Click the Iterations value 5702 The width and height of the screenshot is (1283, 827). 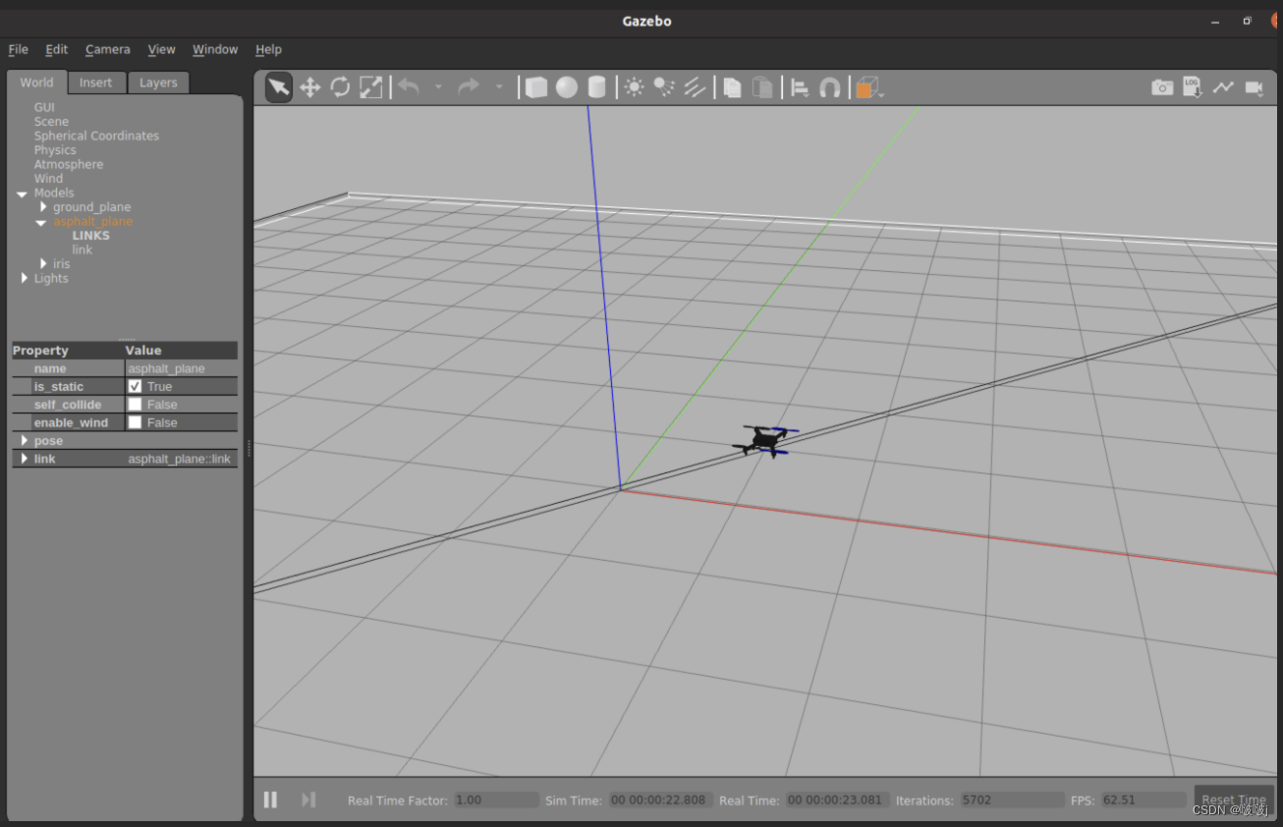1012,799
